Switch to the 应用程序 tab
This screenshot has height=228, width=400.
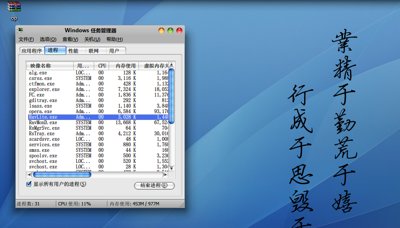pyautogui.click(x=32, y=51)
